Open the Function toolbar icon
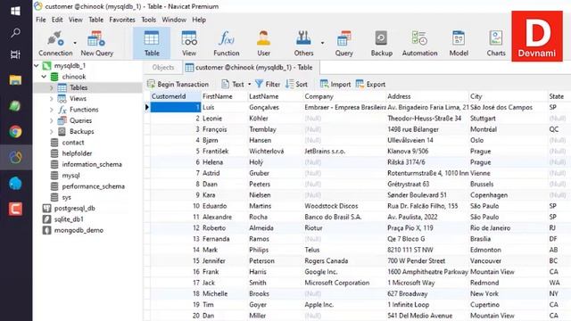571x321 pixels. [x=226, y=44]
